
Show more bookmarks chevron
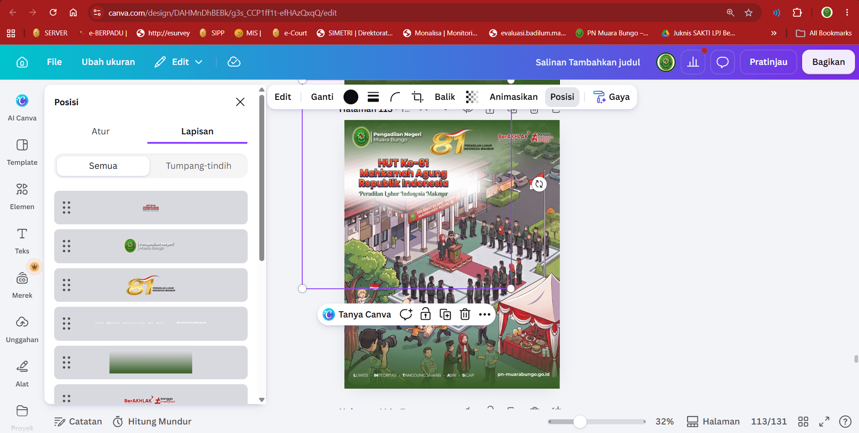(773, 33)
